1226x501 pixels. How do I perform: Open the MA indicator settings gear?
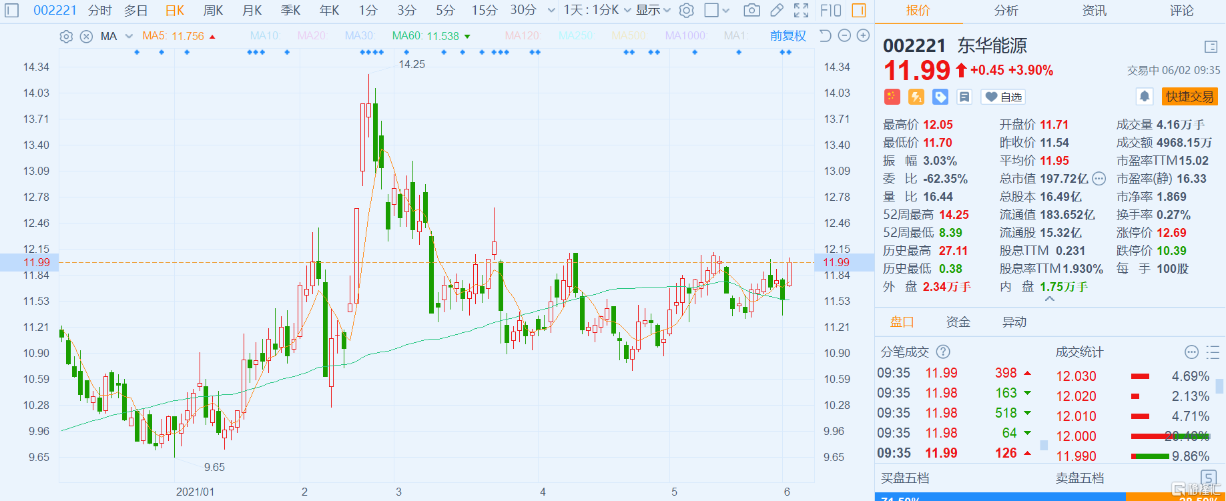click(66, 37)
